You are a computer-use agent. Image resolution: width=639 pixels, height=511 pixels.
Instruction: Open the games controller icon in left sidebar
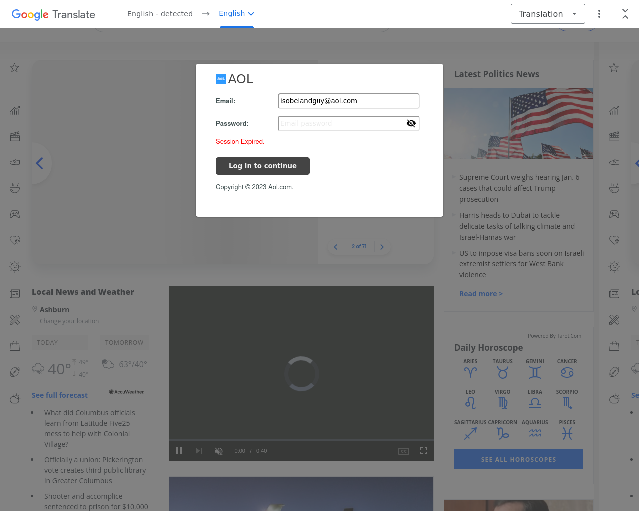[x=15, y=214]
